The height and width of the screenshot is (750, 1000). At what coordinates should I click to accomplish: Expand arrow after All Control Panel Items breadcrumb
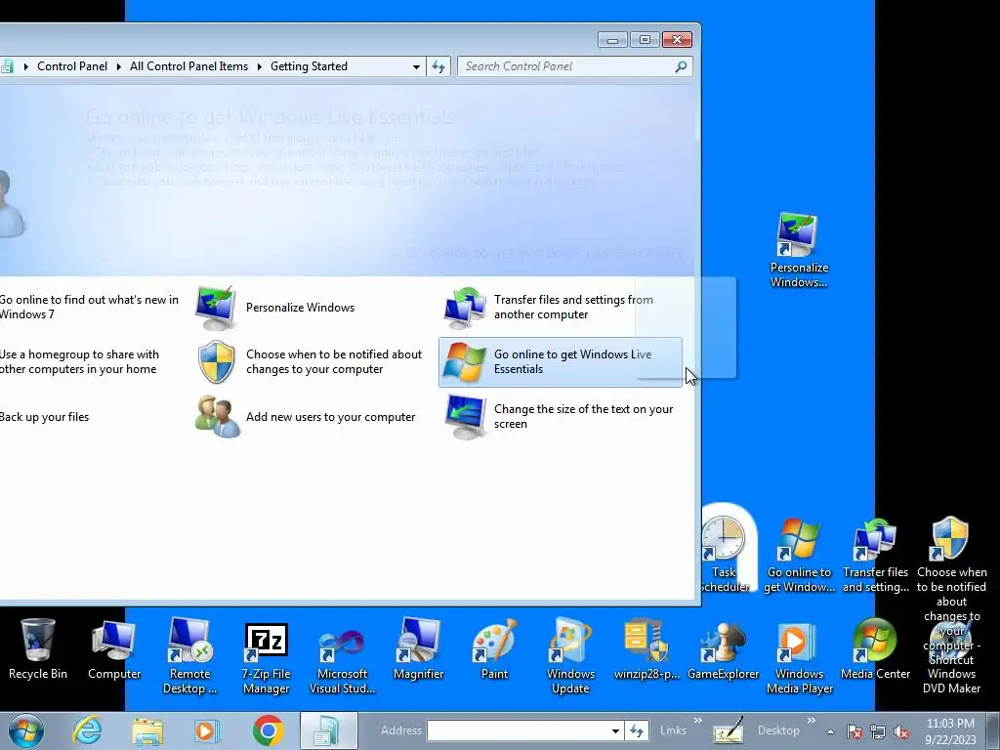coord(260,66)
